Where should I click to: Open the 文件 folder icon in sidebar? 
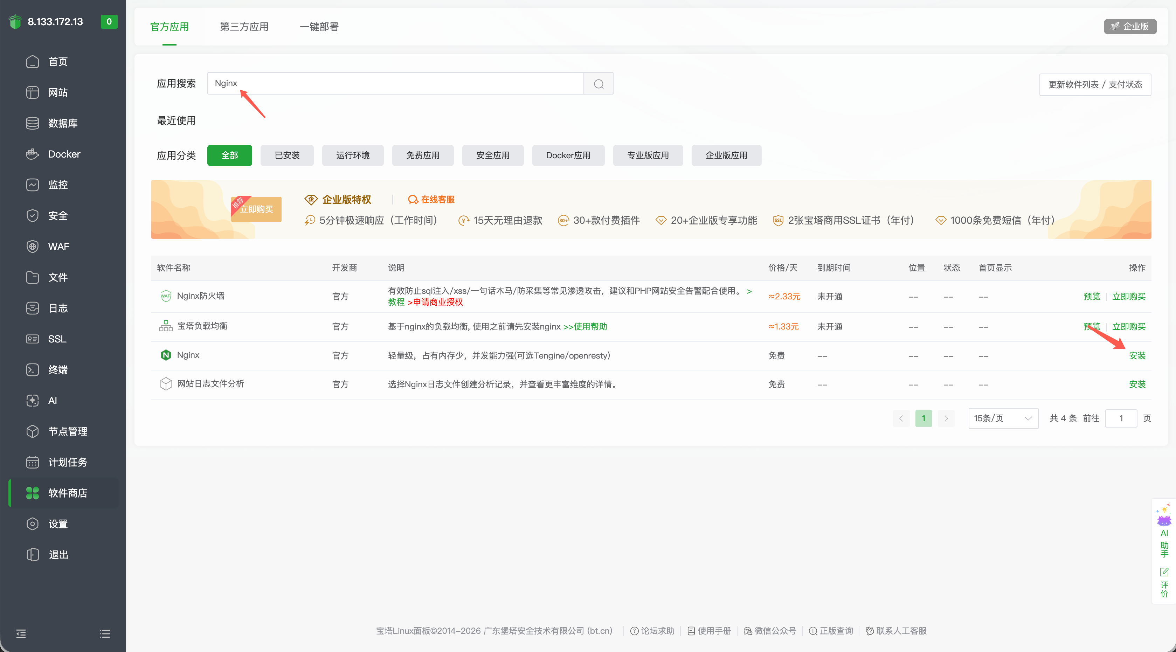[x=33, y=277]
